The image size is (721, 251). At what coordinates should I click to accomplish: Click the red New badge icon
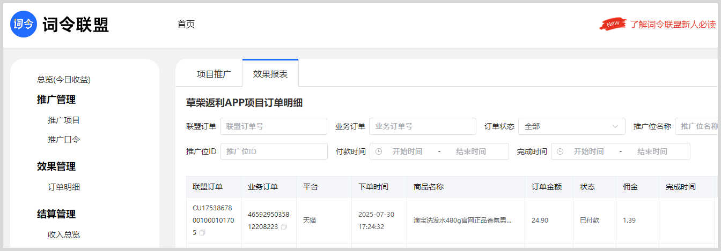[x=613, y=24]
